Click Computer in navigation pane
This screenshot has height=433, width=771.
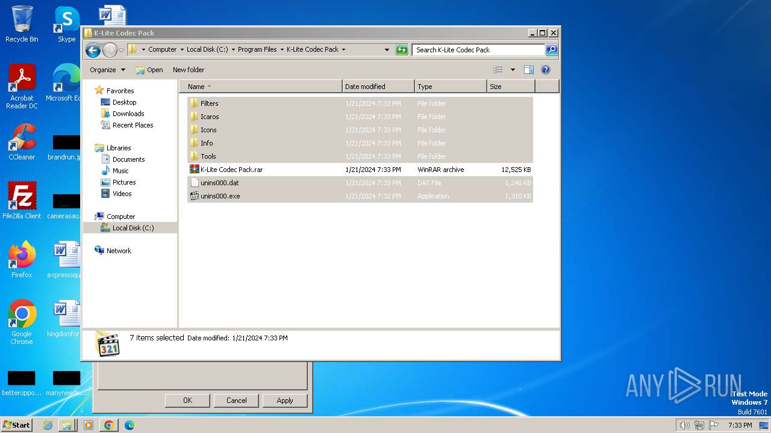tap(120, 216)
